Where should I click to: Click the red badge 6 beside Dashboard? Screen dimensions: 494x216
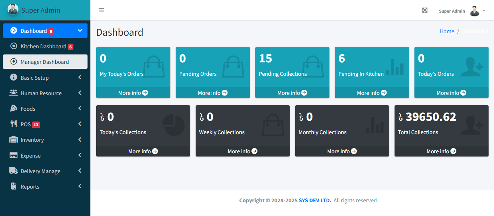pos(51,31)
